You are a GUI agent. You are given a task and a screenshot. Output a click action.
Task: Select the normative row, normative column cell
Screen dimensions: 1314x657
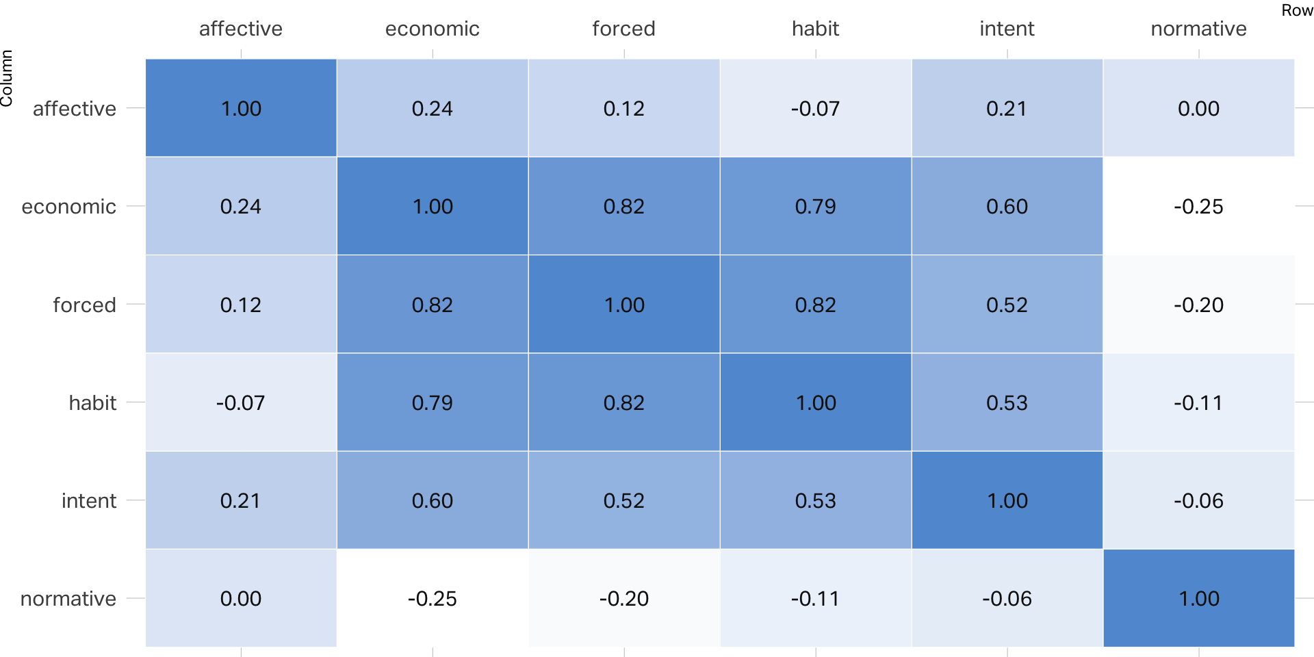tap(1198, 598)
